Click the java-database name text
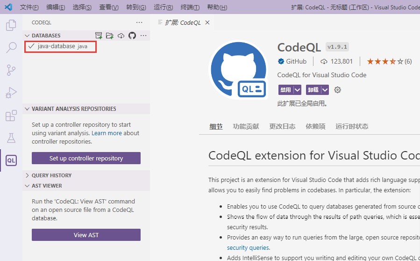Viewport: 420px width, 261px height. pos(56,46)
